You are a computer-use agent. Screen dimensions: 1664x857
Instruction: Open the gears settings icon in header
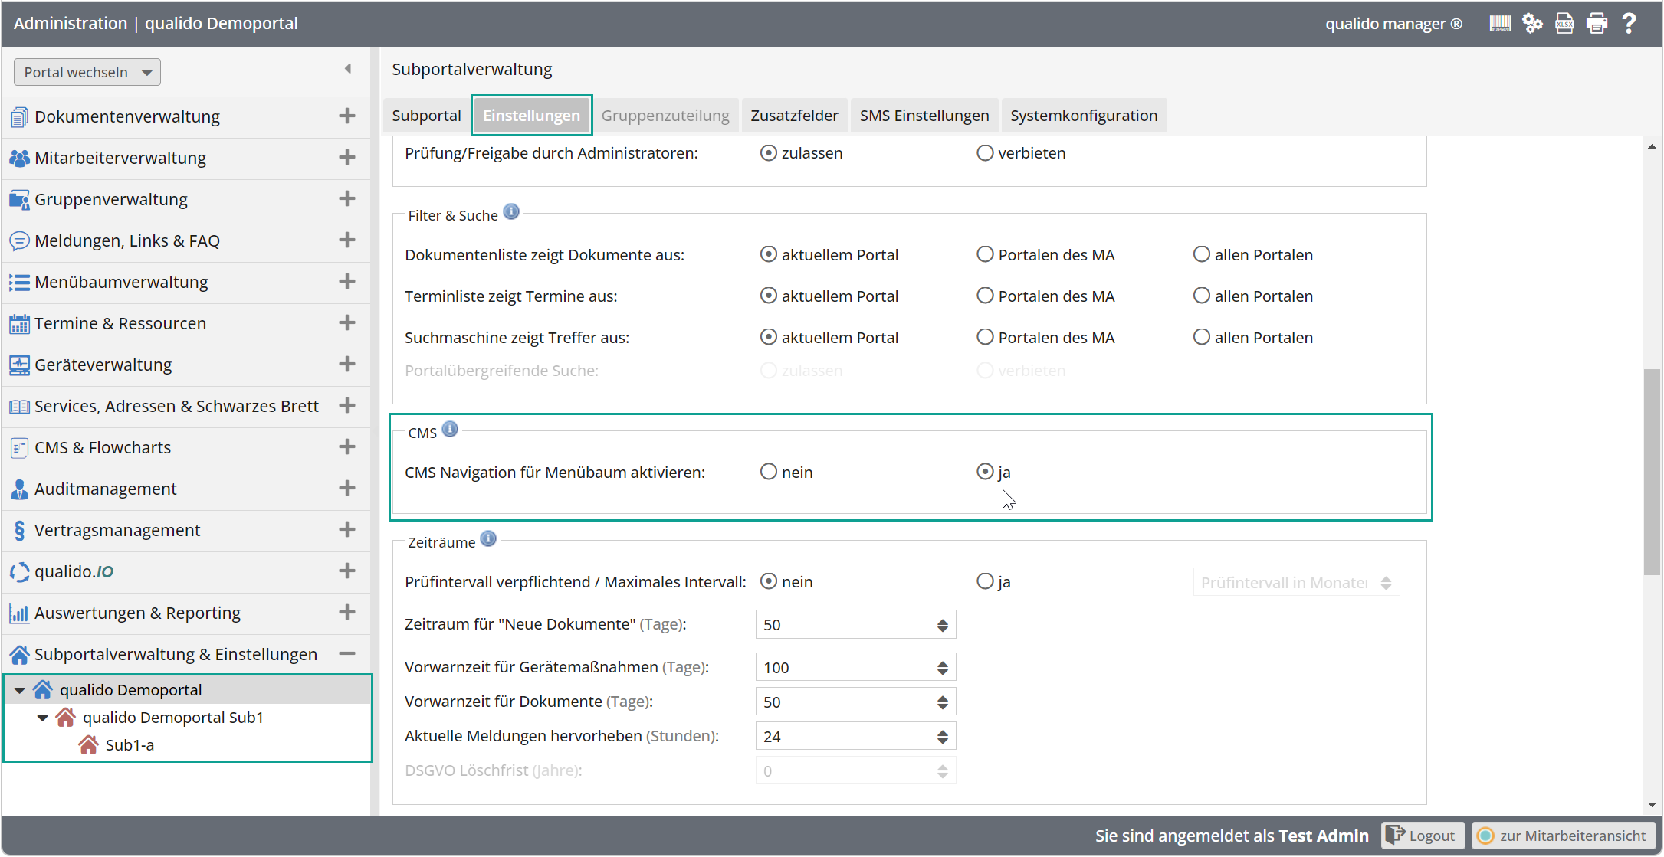1531,23
